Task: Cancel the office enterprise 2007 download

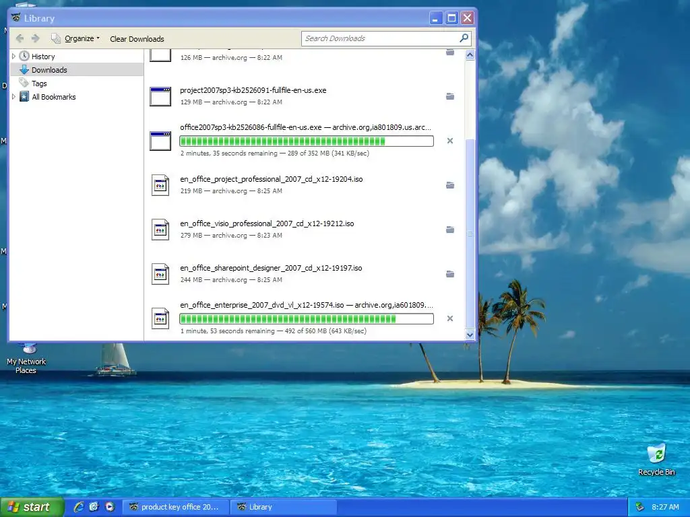Action: click(449, 318)
